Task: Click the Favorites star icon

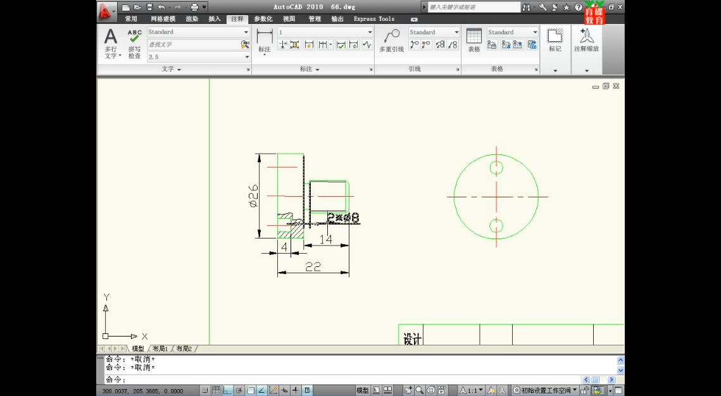Action: pos(566,8)
